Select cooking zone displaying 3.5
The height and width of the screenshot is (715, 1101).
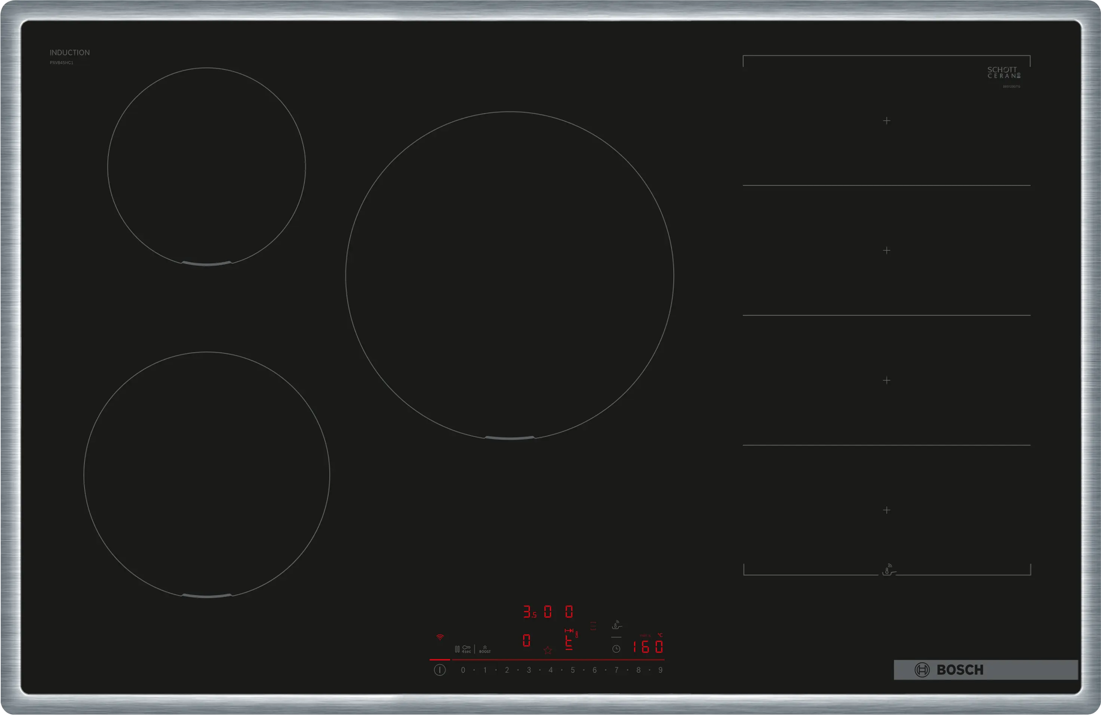pyautogui.click(x=529, y=612)
